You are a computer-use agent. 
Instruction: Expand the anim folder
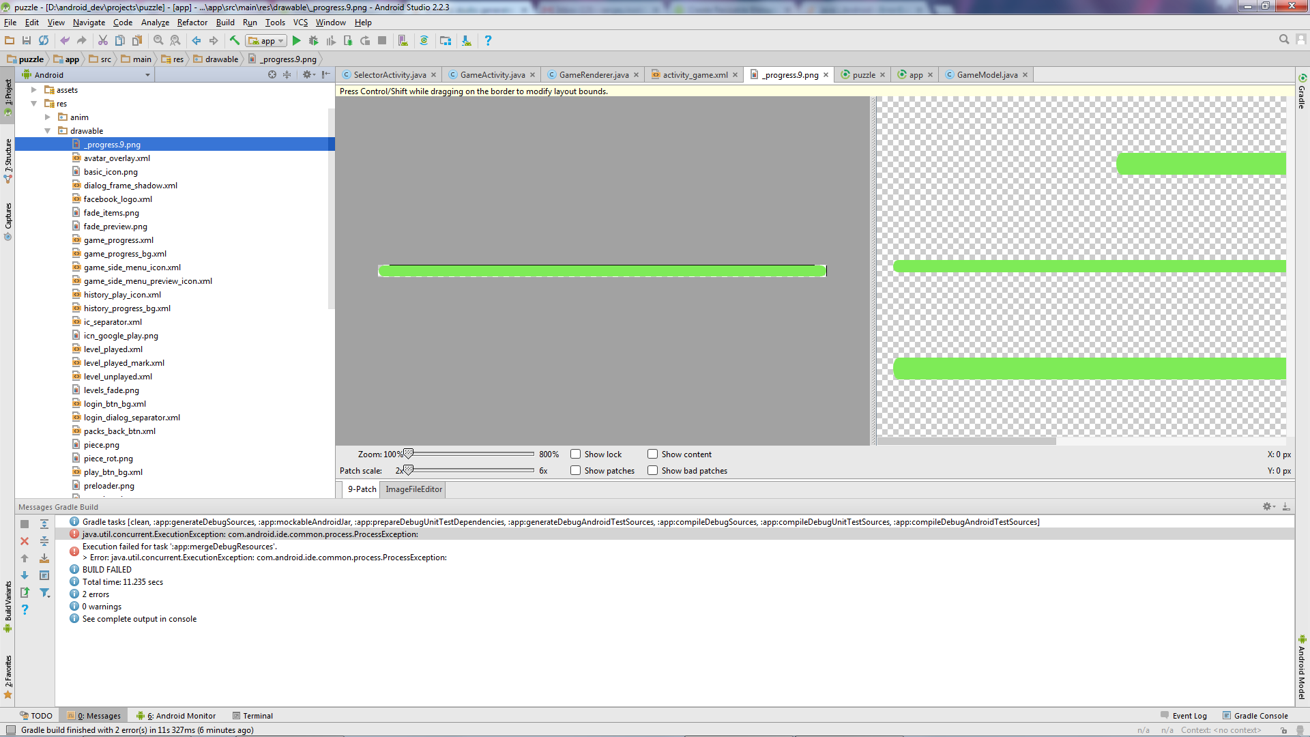[48, 117]
